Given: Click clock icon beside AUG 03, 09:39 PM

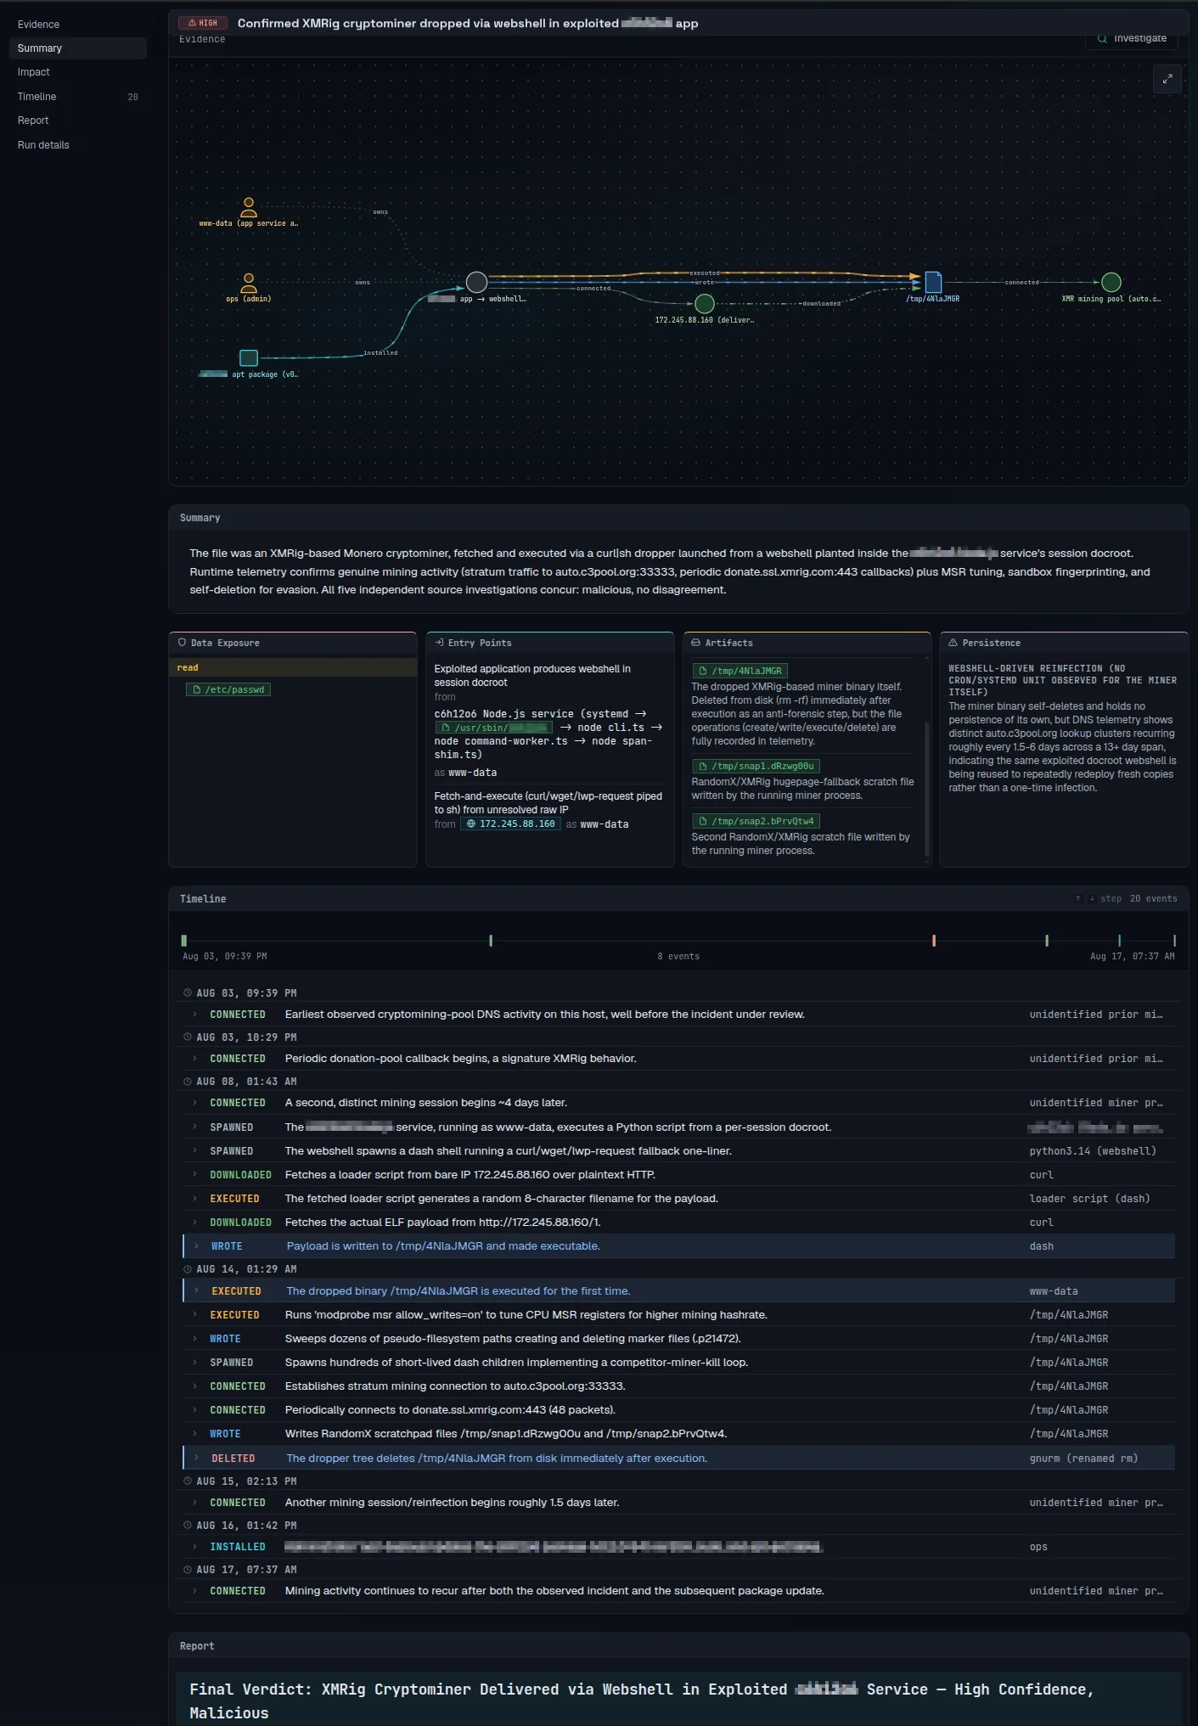Looking at the screenshot, I should 188,993.
